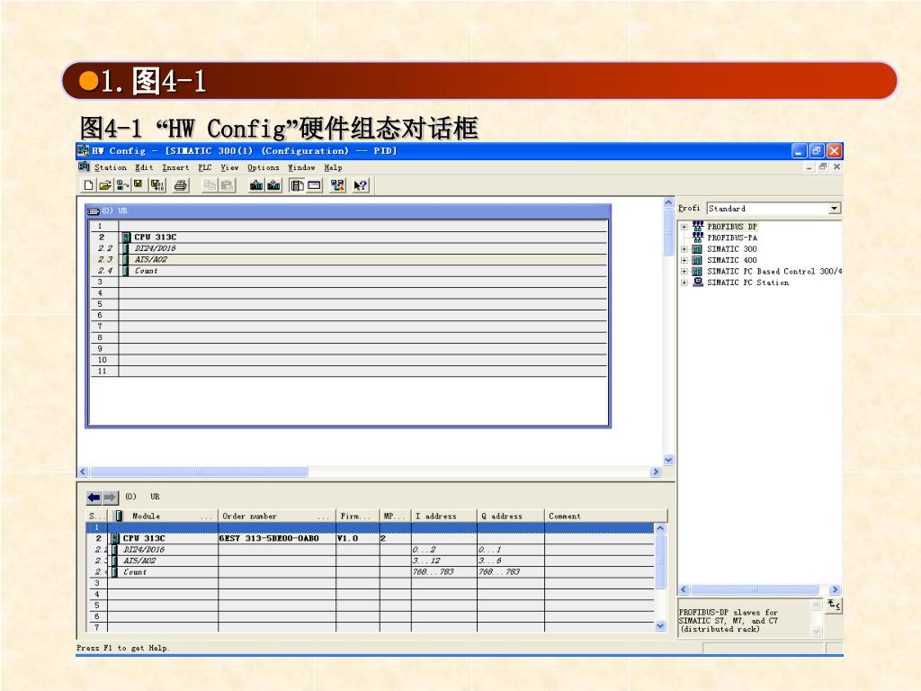Click the Open online station icon
This screenshot has width=921, height=691.
[122, 185]
